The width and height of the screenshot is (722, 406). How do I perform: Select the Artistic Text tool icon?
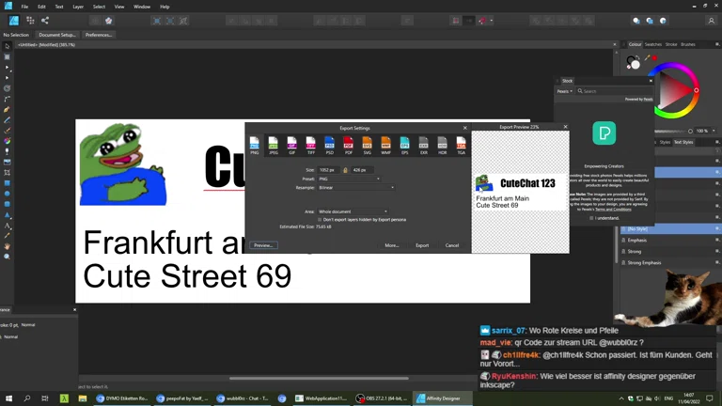tap(7, 226)
